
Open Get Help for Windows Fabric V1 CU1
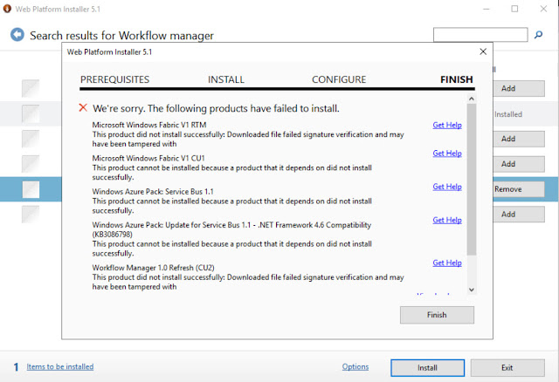pos(447,153)
